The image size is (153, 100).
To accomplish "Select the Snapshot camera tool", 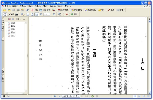I will [x=17, y=14].
